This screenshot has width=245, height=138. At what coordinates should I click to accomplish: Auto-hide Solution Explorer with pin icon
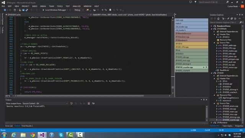tap(240, 15)
